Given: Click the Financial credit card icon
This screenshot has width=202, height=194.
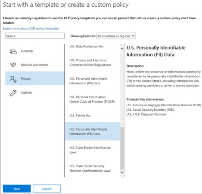Looking at the screenshot, I should pos(13,52).
